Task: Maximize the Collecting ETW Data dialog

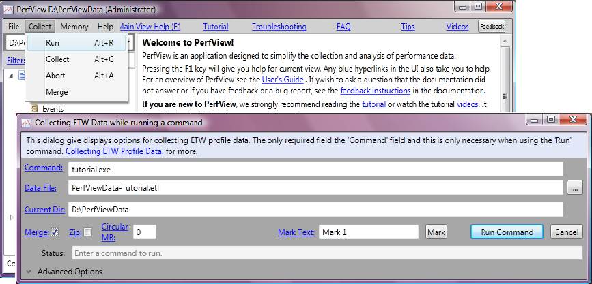Action: click(551, 119)
